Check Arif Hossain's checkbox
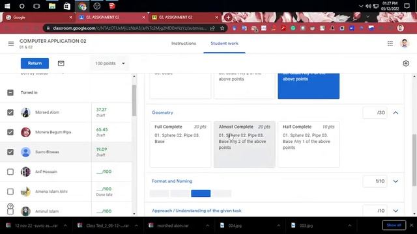 (x=10, y=172)
